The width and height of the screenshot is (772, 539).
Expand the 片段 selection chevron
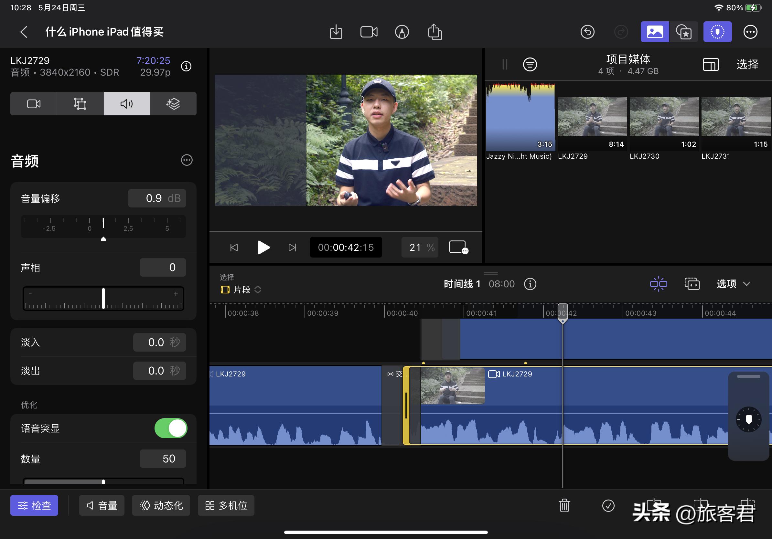258,290
